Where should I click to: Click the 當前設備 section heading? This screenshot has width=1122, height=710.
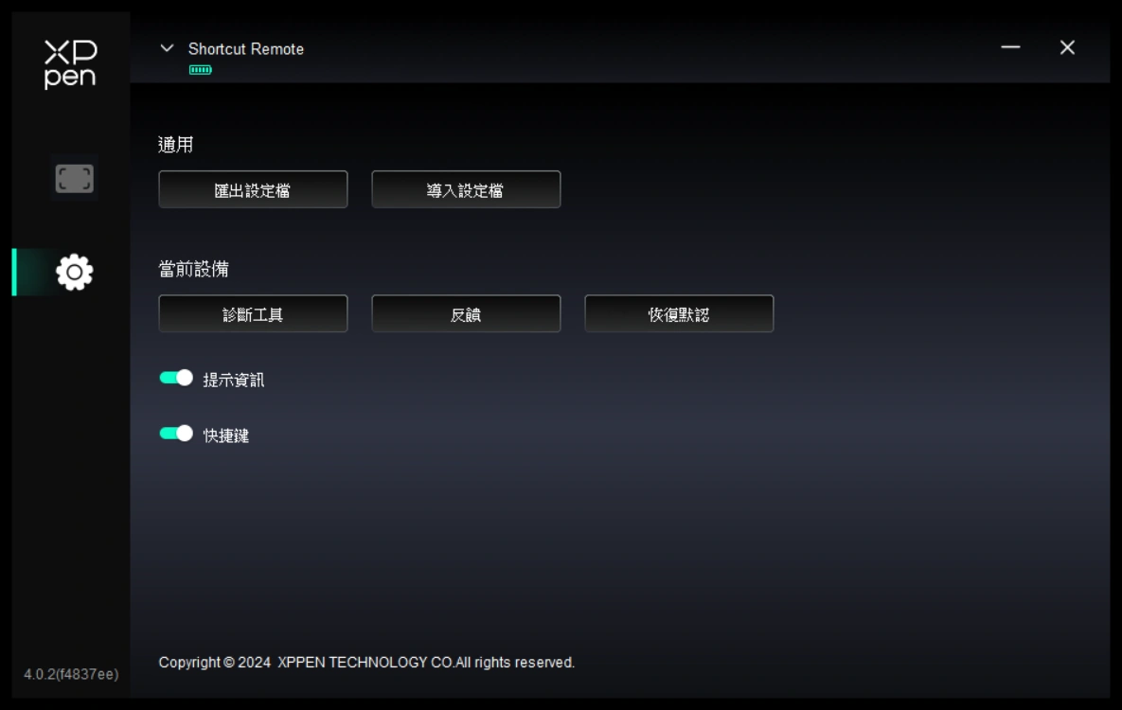[x=193, y=269]
